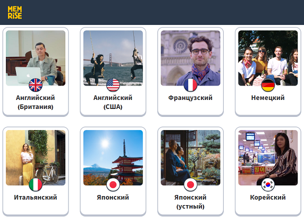Select the UK flag icon
Screen dimensions: 304x220
36,85
